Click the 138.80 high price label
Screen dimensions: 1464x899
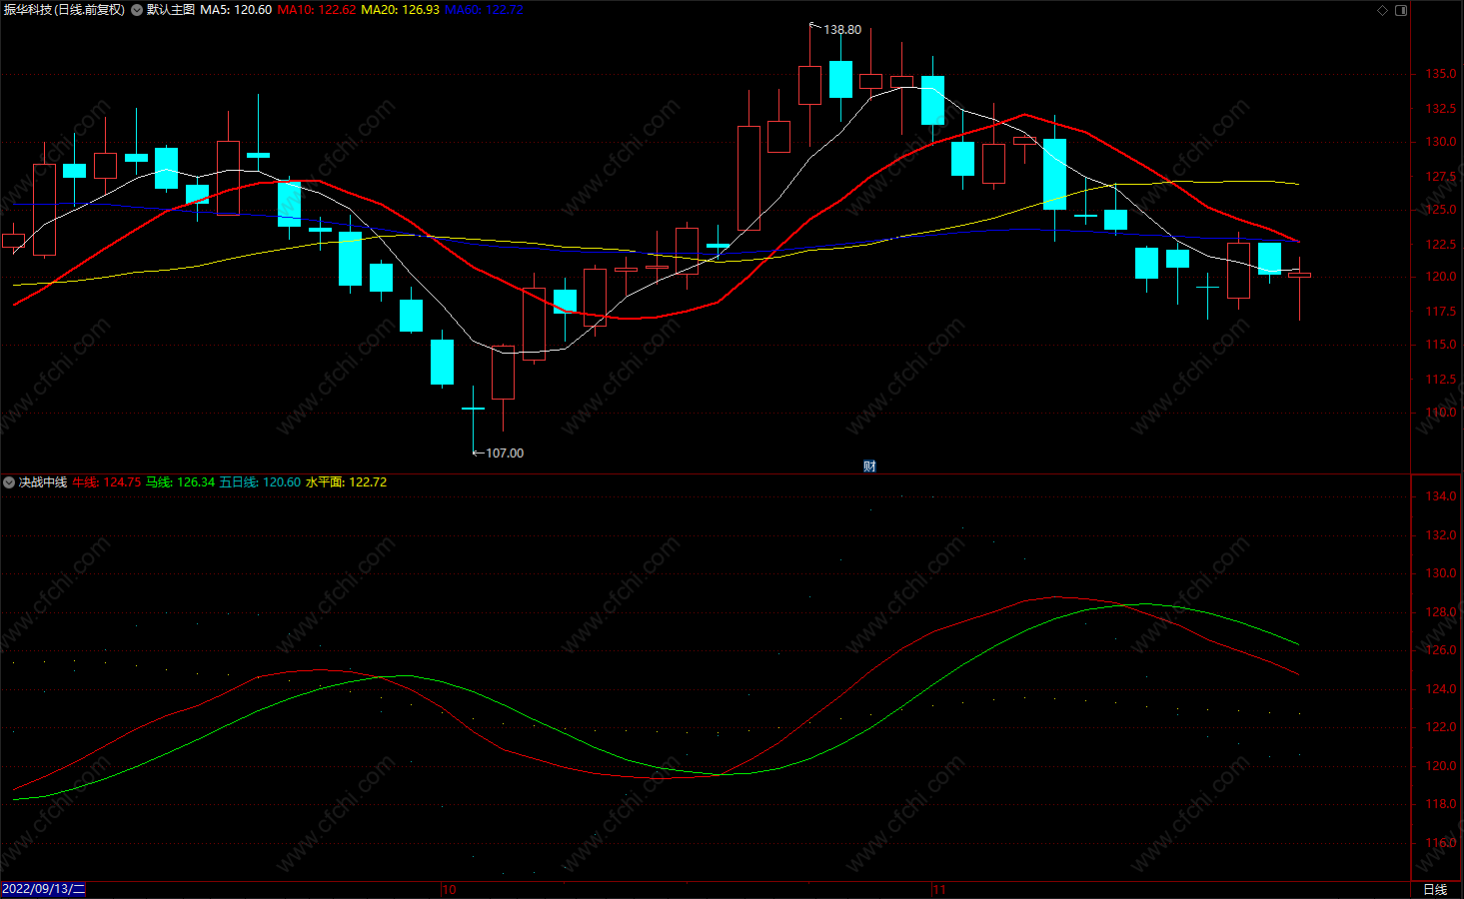(842, 30)
